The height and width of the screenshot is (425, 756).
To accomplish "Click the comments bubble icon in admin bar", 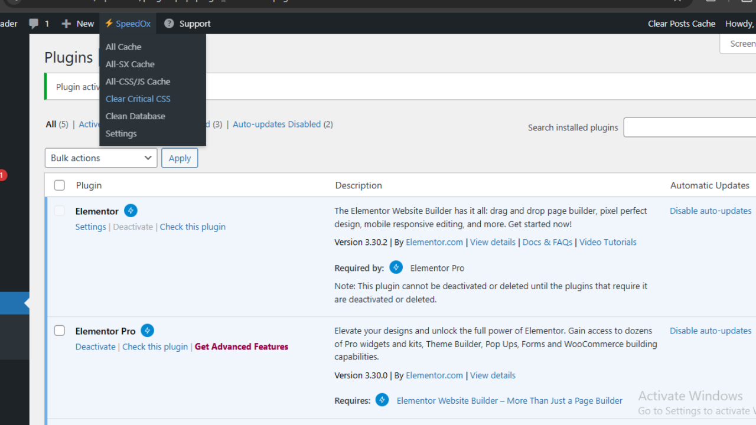I will pos(34,24).
